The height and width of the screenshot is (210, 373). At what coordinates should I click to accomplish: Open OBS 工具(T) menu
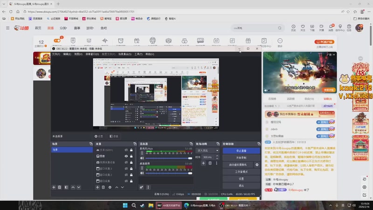(138, 54)
